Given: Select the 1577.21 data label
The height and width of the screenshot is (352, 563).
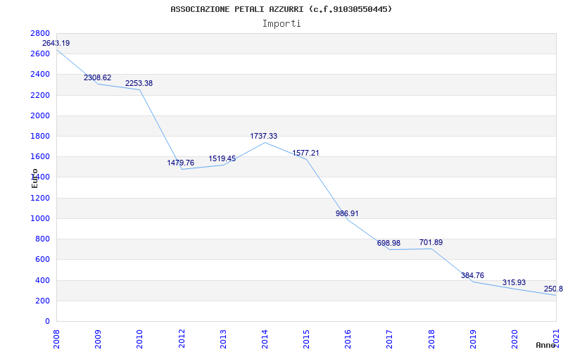Looking at the screenshot, I should (x=305, y=153).
